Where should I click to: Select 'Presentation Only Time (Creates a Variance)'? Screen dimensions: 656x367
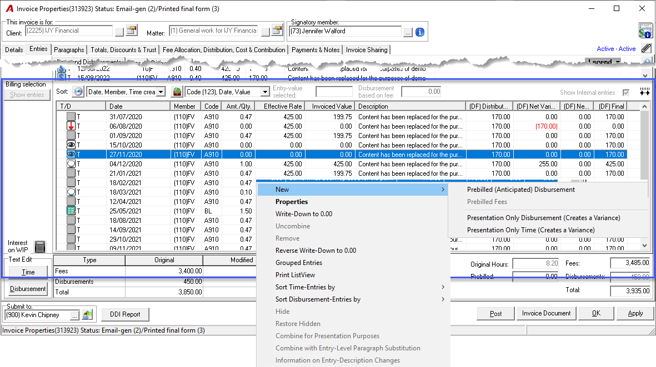point(531,230)
